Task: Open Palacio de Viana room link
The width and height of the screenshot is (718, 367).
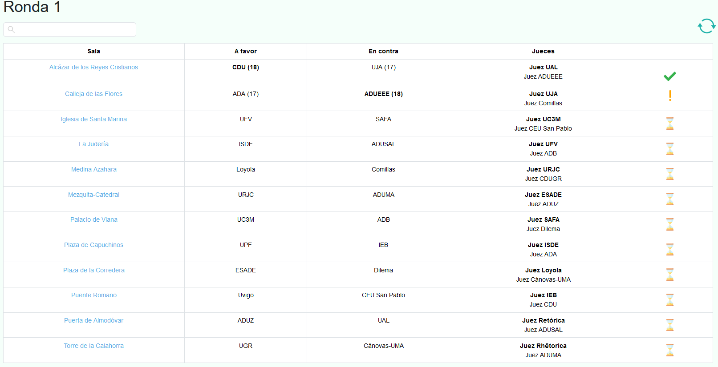Action: coord(93,219)
